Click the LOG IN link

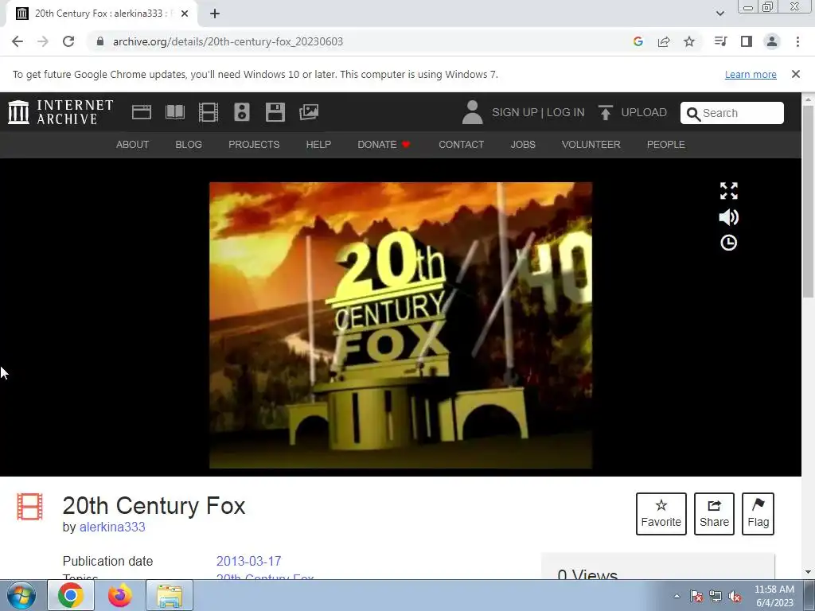tap(566, 112)
